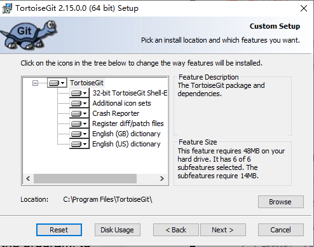Click the Browse button for install location
Screen dimensions: 314x247
(281, 202)
